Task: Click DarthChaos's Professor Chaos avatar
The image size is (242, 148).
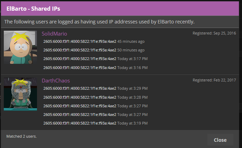Action: click(x=20, y=94)
